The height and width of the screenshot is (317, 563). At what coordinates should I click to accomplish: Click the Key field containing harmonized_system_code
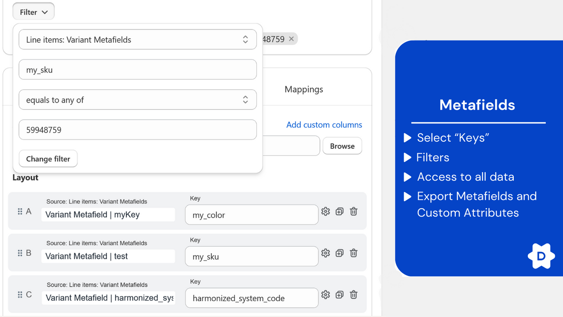[x=252, y=298]
